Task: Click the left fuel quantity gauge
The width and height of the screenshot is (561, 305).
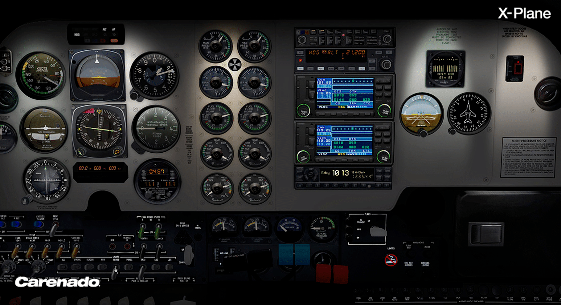Action: point(224,228)
